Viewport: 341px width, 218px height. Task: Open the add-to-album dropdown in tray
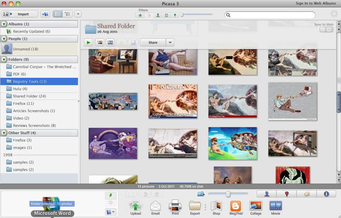[111, 212]
